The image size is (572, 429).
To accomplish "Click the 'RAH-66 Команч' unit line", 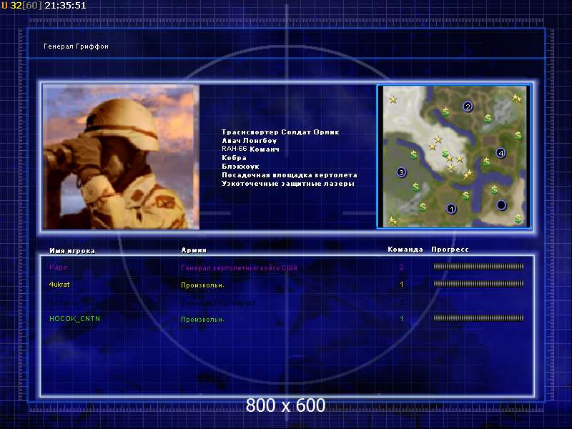I will click(x=251, y=149).
